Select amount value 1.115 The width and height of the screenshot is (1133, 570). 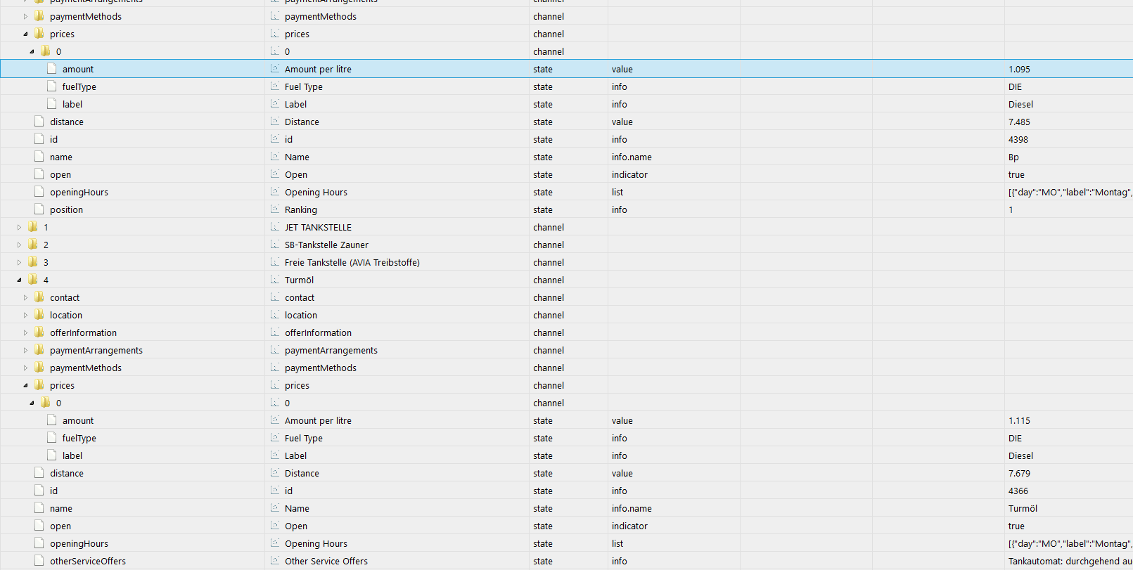pyautogui.click(x=1019, y=420)
